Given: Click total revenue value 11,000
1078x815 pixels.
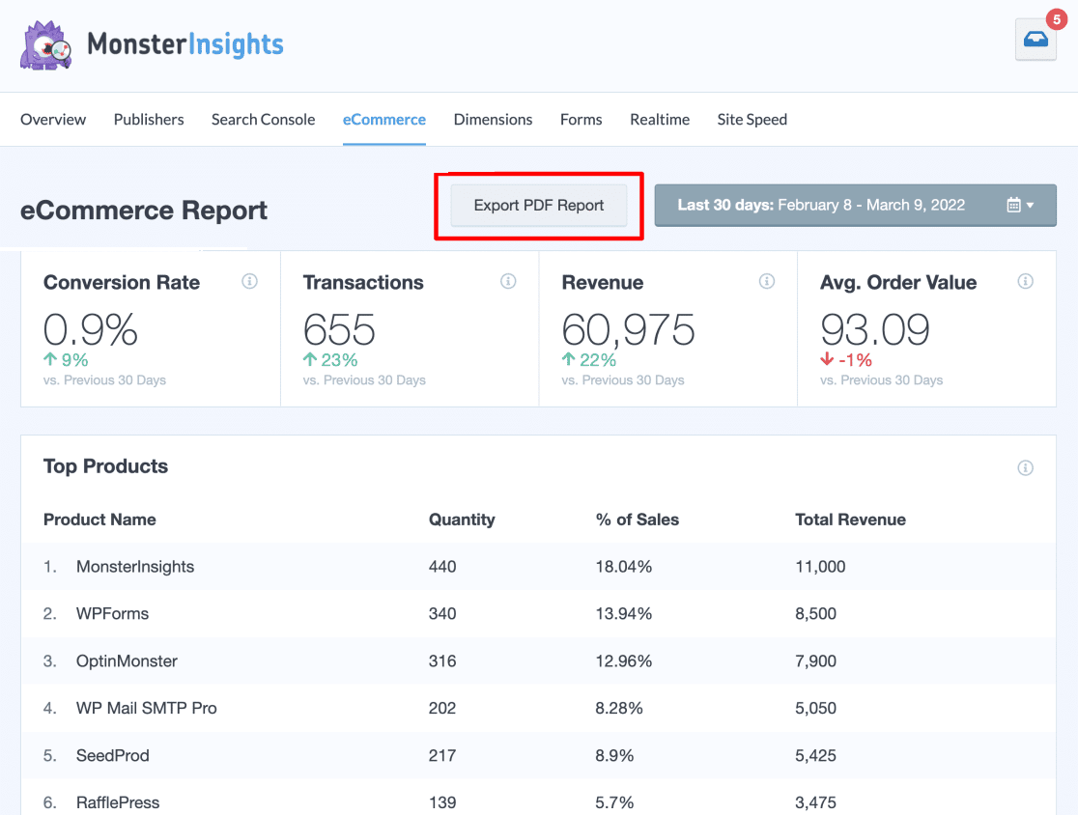Looking at the screenshot, I should (x=821, y=567).
